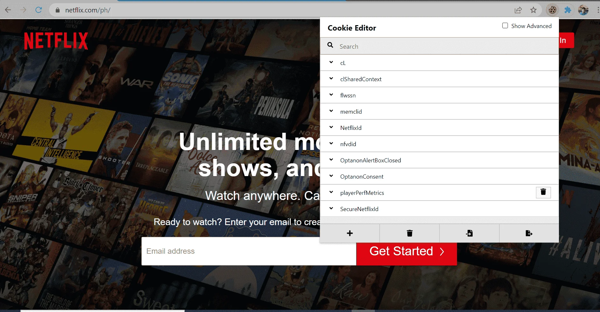Reload the page using refresh icon
This screenshot has width=600, height=312.
click(39, 10)
